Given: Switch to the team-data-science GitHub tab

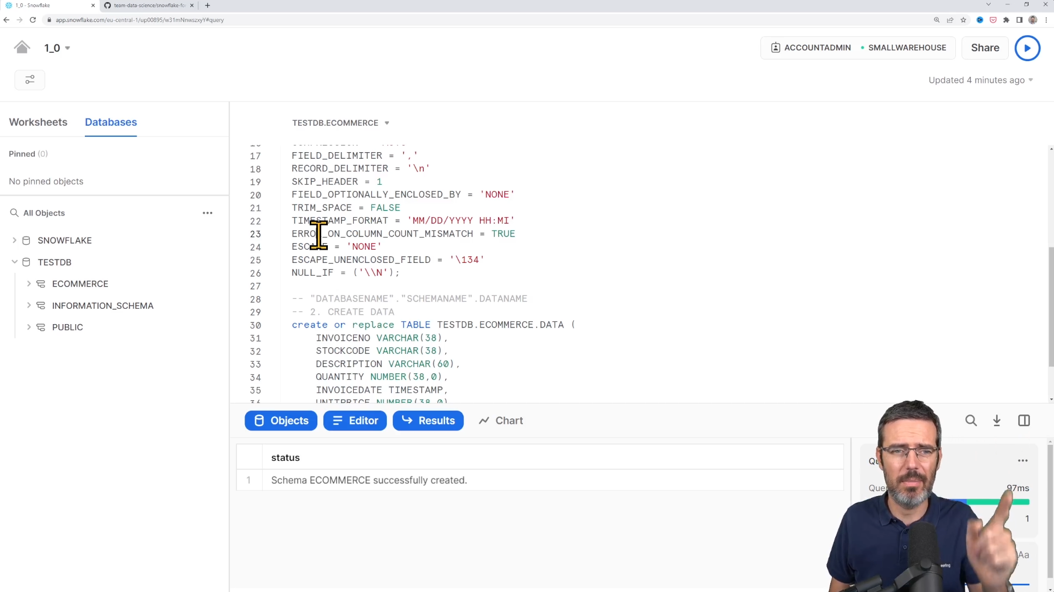Looking at the screenshot, I should point(149,6).
